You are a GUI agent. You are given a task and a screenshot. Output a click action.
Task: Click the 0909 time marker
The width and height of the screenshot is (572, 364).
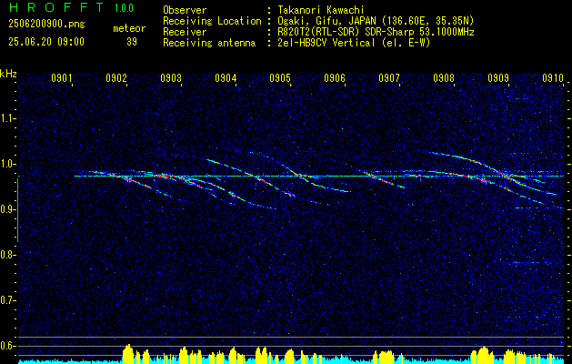click(x=498, y=78)
